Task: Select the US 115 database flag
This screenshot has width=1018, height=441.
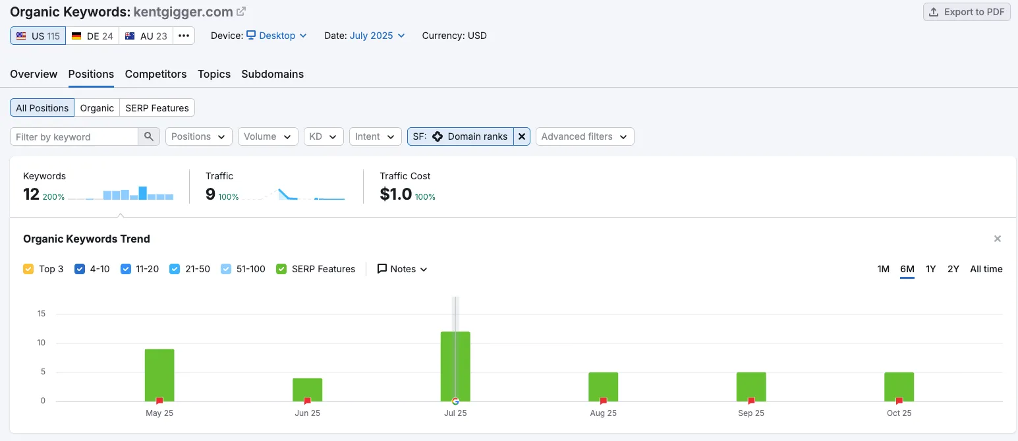Action: 38,36
